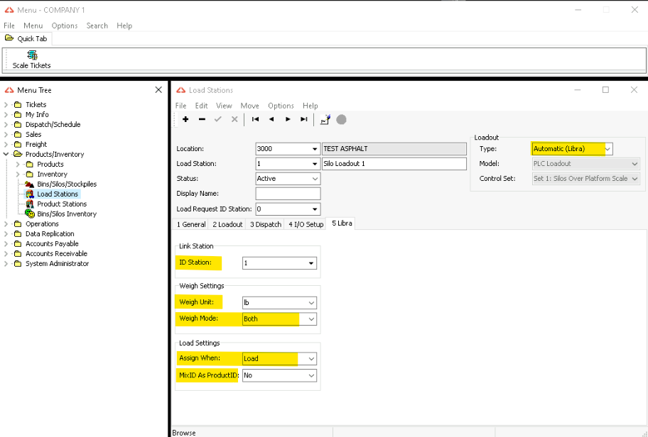Open Scale Tickets from Quick Tab

[31, 60]
